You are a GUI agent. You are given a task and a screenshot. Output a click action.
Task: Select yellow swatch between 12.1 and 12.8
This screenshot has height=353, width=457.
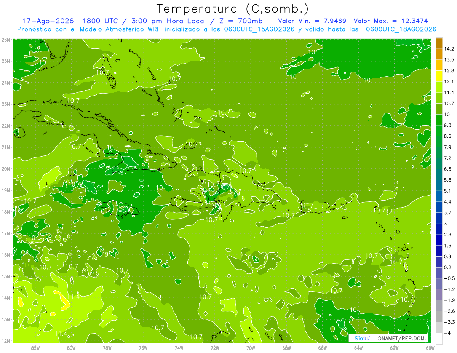[x=439, y=76]
